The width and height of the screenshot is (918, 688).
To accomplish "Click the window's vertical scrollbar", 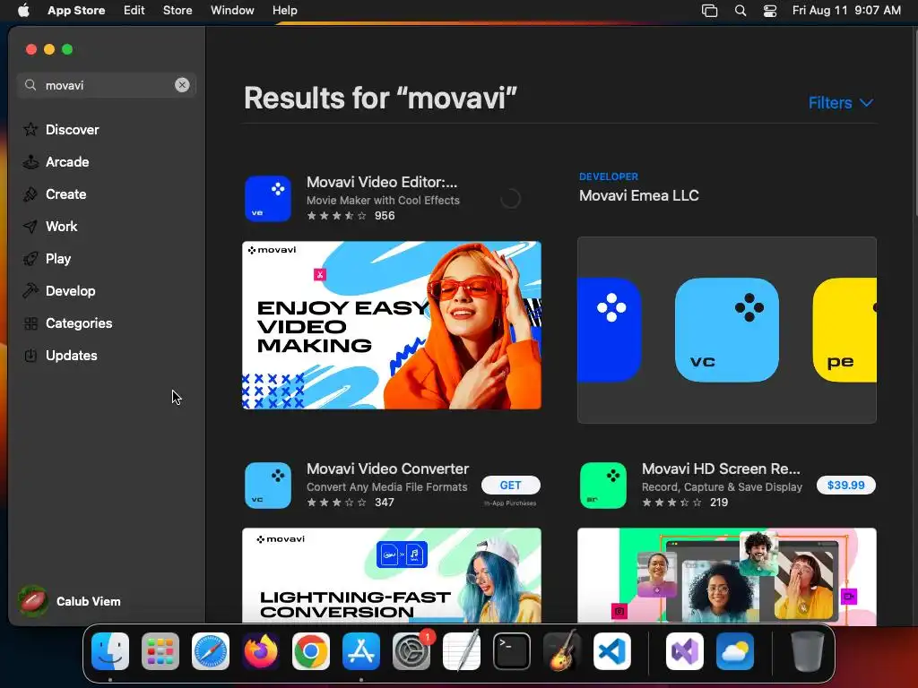I will (914, 122).
